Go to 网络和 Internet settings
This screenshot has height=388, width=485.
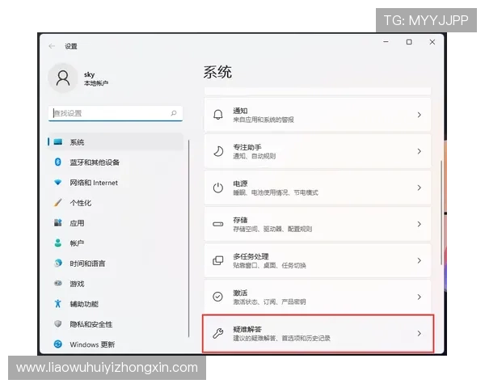point(94,183)
